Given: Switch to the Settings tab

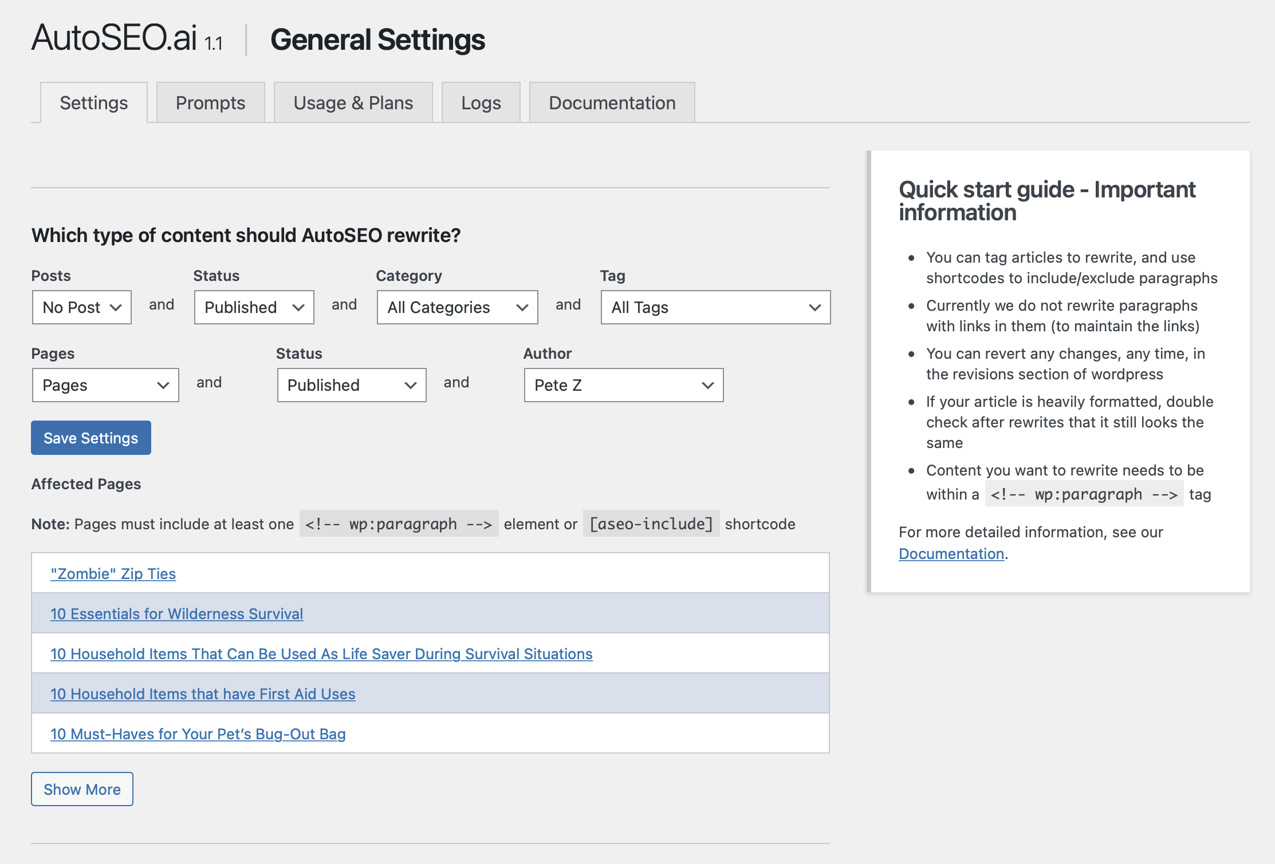Looking at the screenshot, I should (94, 103).
